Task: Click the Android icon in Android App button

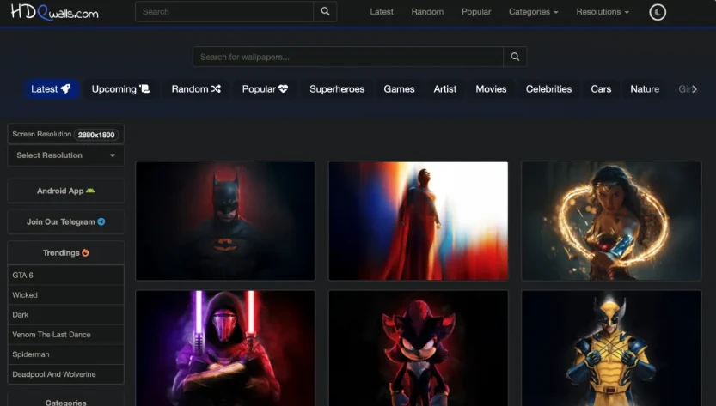Action: tap(90, 191)
